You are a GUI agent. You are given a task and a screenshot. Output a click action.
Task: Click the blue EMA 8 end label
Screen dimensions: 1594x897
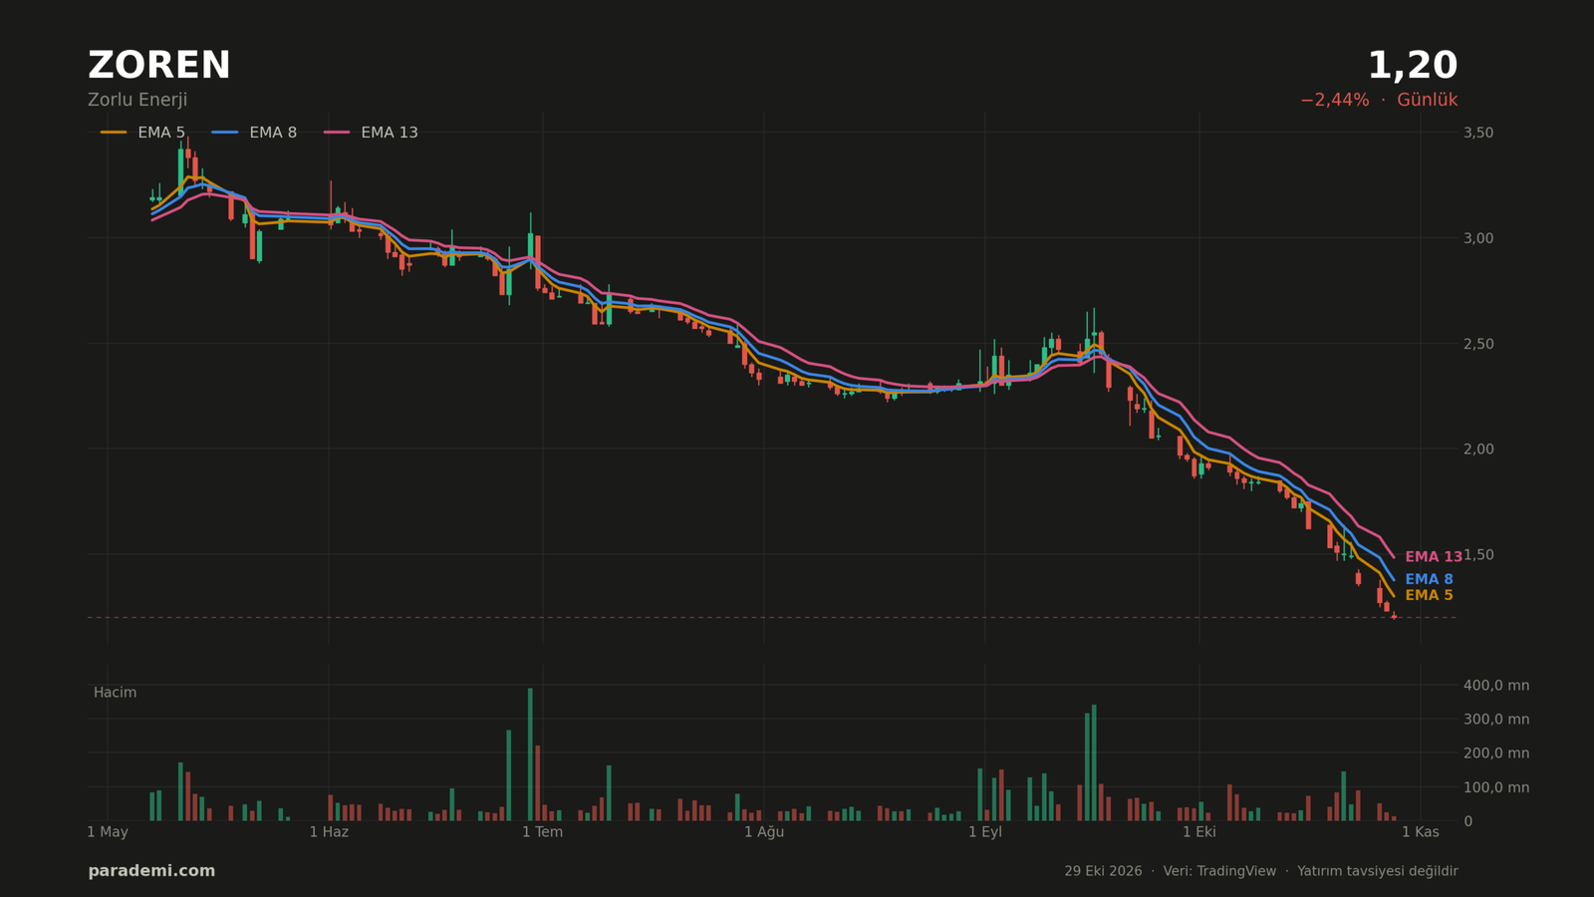tap(1429, 579)
